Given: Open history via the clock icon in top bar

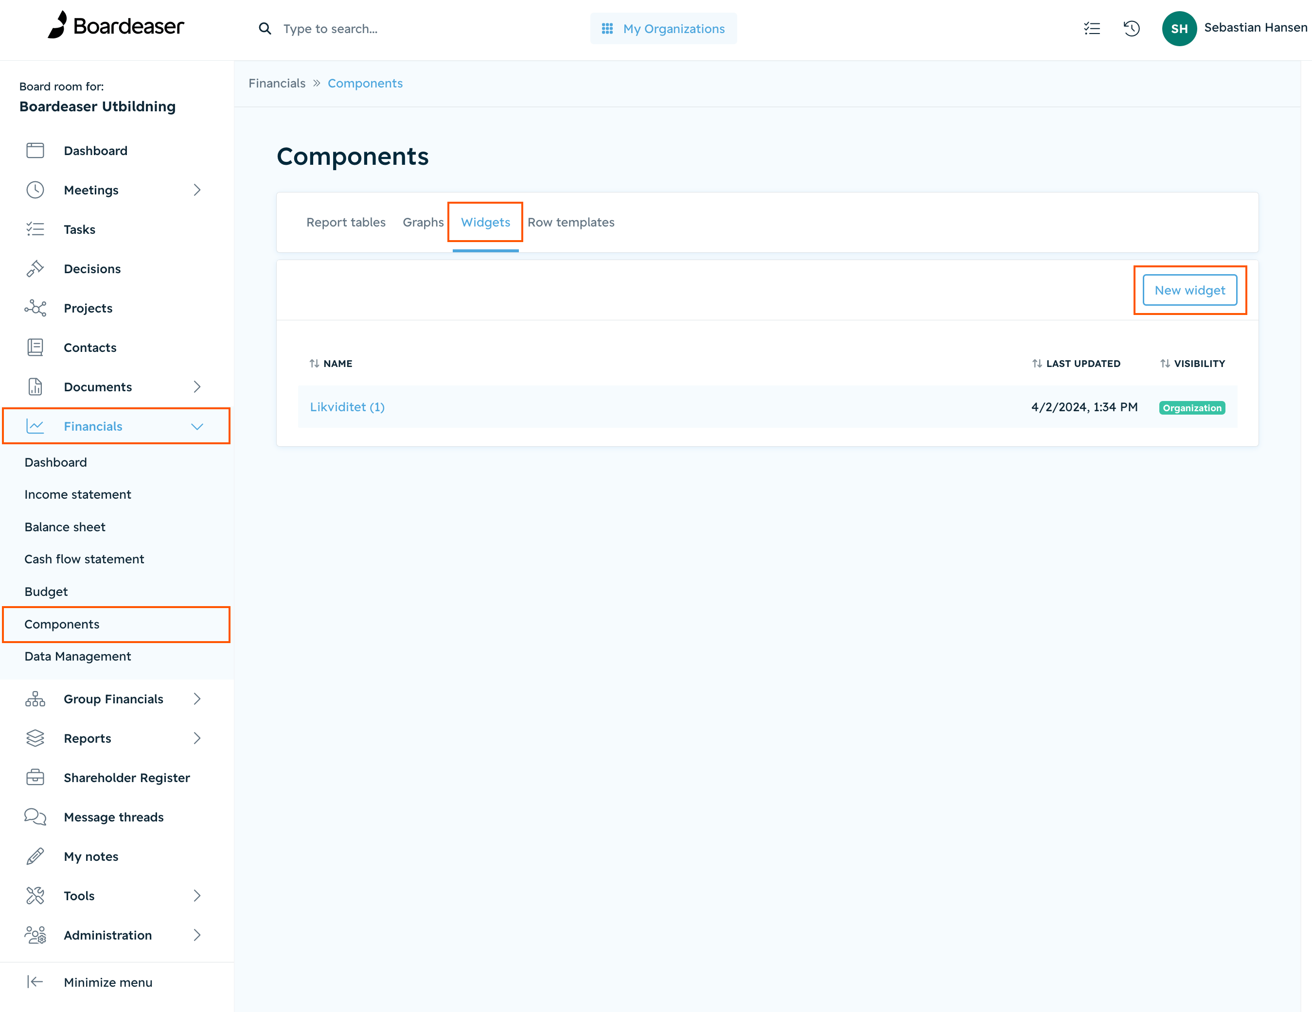Looking at the screenshot, I should point(1131,28).
